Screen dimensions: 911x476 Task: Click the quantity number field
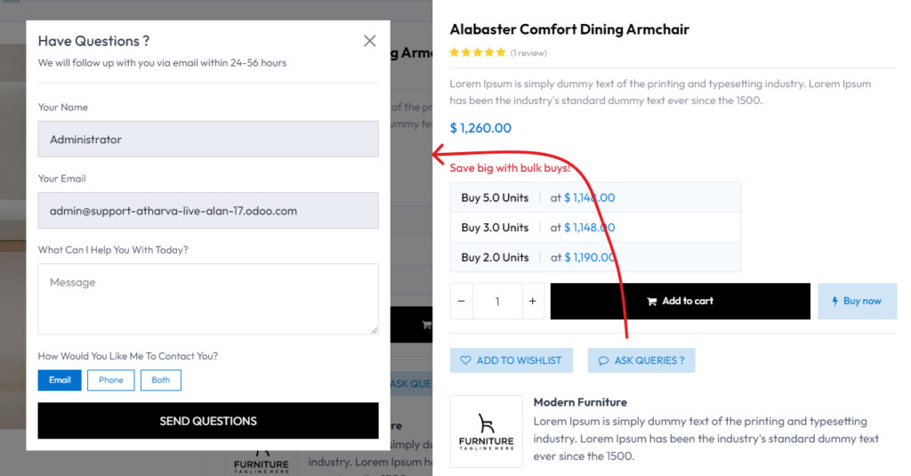pyautogui.click(x=496, y=302)
